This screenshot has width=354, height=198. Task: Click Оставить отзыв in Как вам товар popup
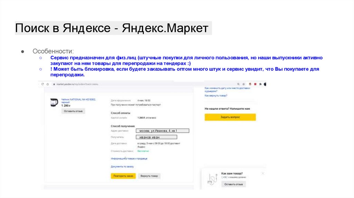[x=233, y=184]
